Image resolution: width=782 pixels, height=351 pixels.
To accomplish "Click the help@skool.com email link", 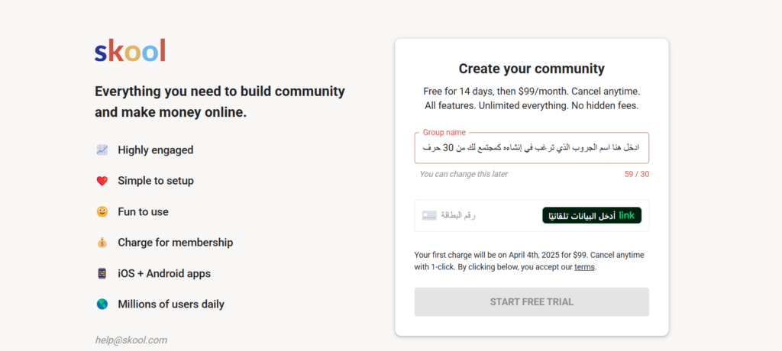I will coord(131,340).
